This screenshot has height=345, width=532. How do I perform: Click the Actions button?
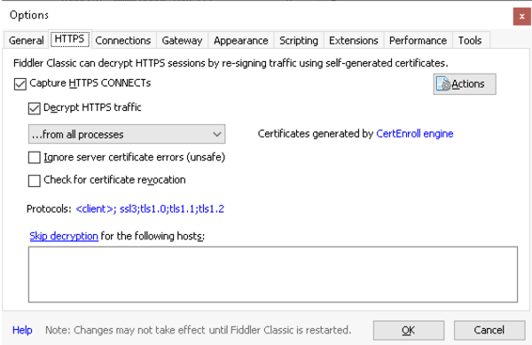click(x=465, y=83)
